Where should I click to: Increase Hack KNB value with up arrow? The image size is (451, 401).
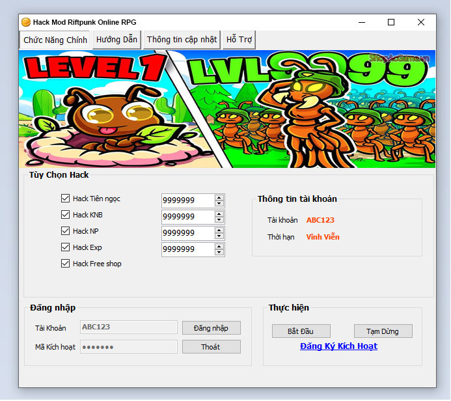click(x=219, y=214)
